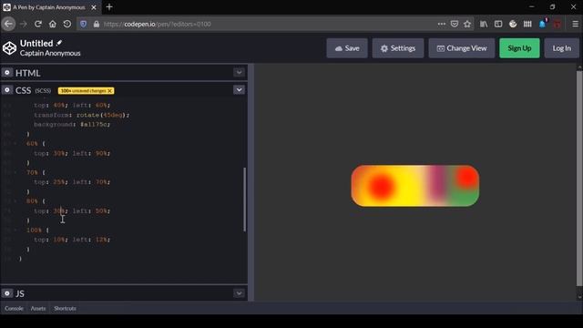The image size is (583, 328).
Task: Click the 'top: 30%; left: 90%' line
Action: [72, 153]
